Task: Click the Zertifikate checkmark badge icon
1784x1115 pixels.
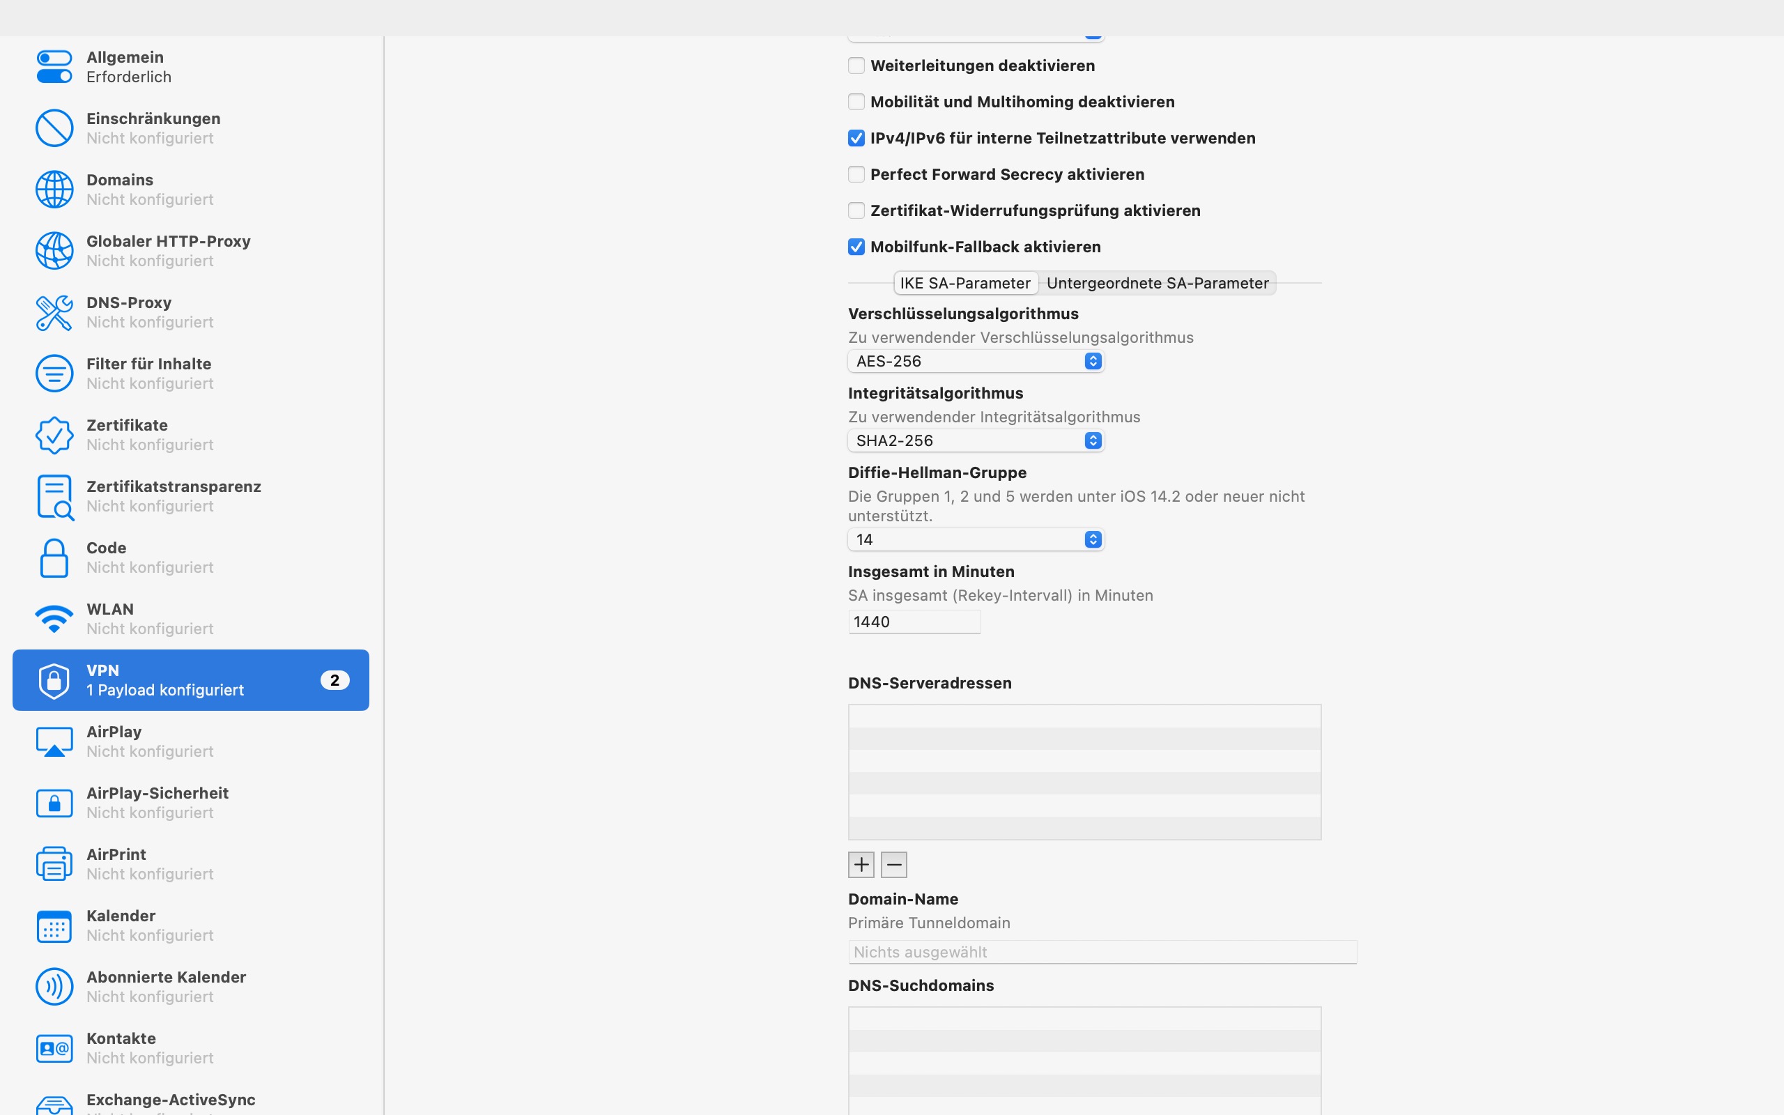Action: click(54, 435)
